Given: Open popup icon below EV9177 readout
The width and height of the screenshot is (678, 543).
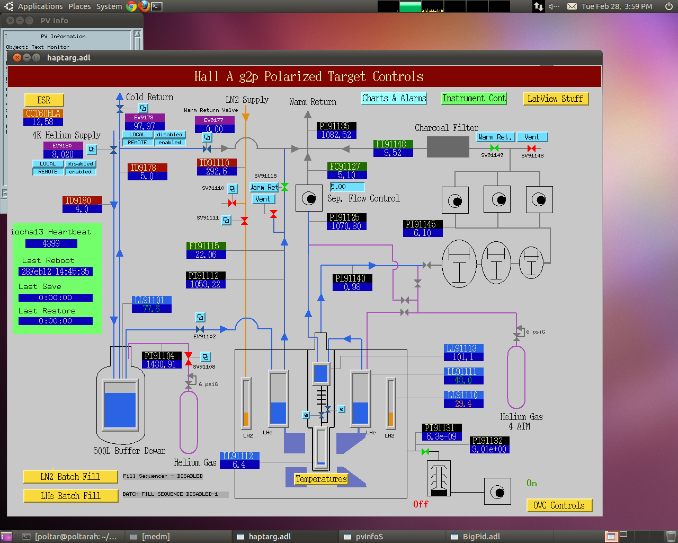Looking at the screenshot, I should click(208, 138).
